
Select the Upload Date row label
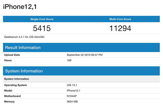coord(12,55)
